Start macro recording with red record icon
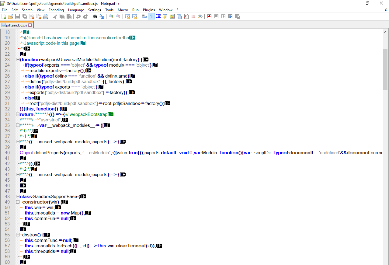Image resolution: width=389 pixels, height=265 pixels. [x=209, y=16]
